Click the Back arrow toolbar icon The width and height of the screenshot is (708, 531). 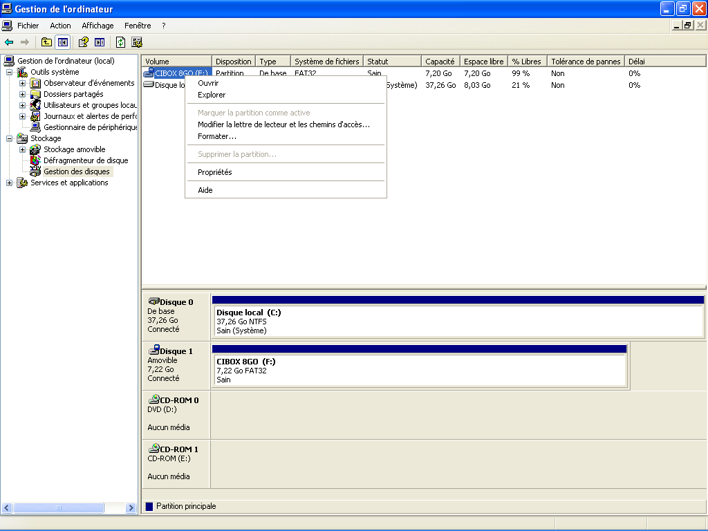(9, 42)
